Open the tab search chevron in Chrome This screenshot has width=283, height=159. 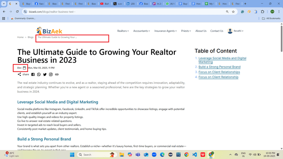[x=4, y=4]
